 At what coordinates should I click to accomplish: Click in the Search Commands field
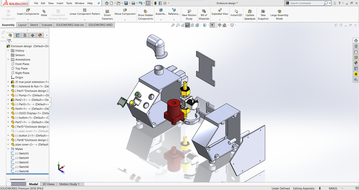(x=306, y=3)
